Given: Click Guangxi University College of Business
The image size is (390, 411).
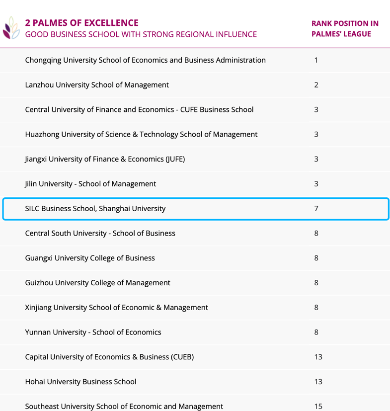Looking at the screenshot, I should [90, 258].
